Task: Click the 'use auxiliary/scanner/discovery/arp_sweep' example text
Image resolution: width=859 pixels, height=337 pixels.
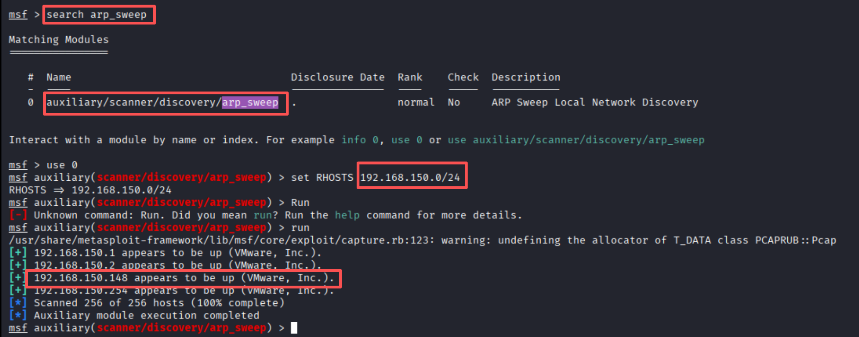Action: (576, 140)
